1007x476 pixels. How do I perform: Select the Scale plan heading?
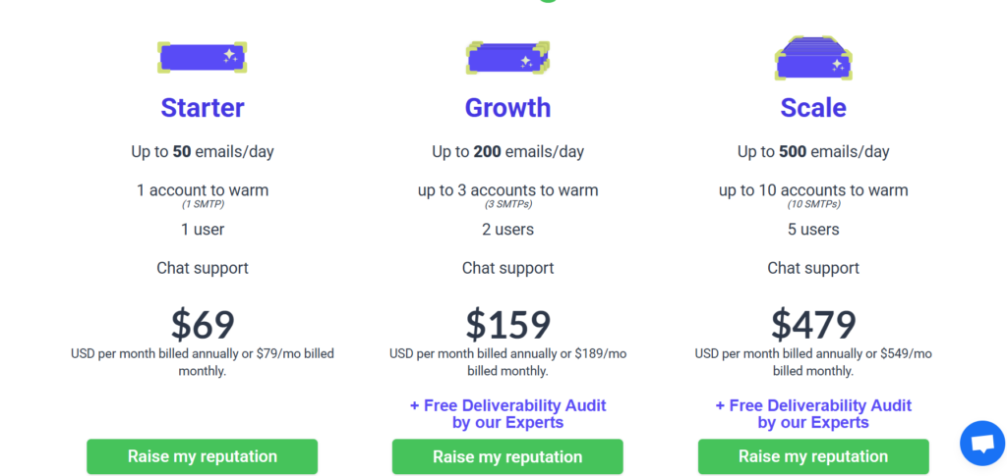pos(813,108)
